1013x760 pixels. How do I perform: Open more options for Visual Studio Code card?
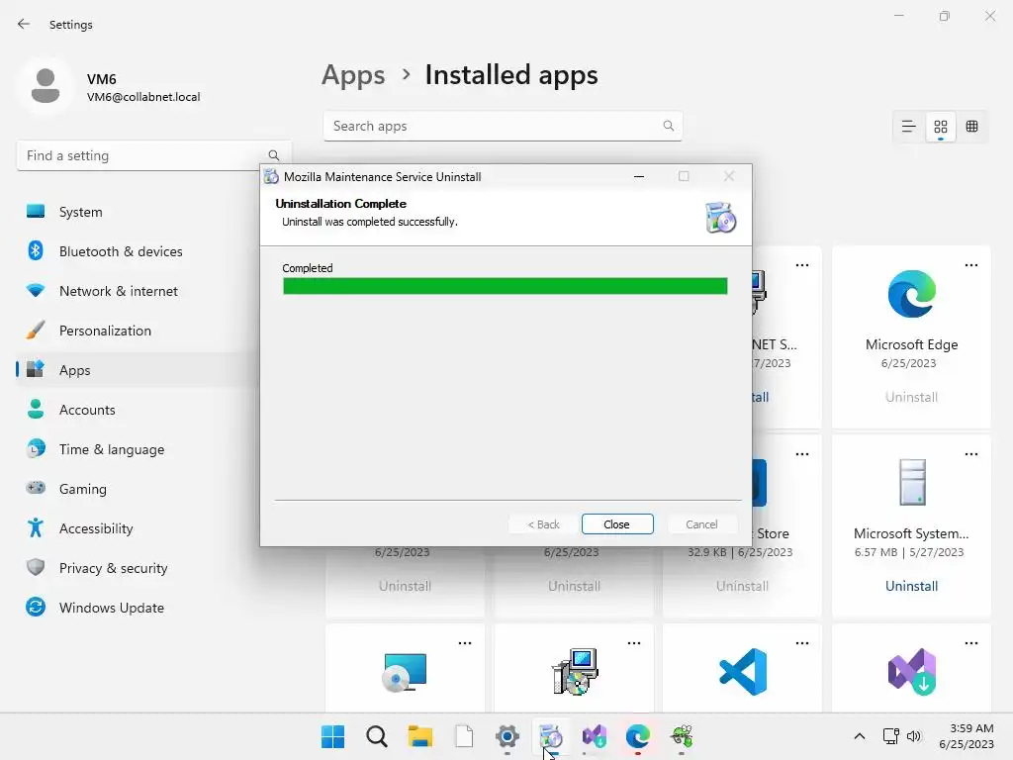[802, 643]
